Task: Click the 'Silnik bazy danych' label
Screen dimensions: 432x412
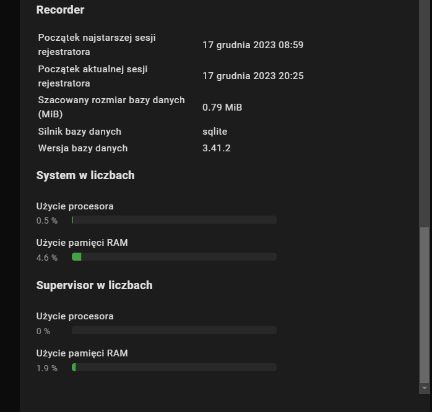Action: [x=80, y=132]
